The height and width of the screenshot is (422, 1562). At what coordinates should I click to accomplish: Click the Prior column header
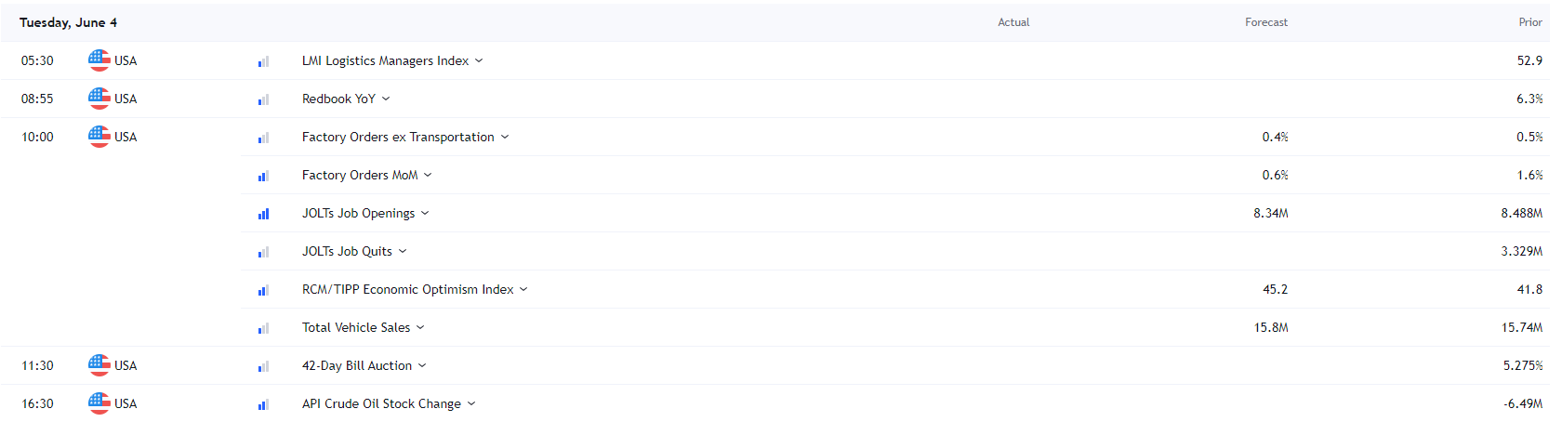[x=1530, y=22]
